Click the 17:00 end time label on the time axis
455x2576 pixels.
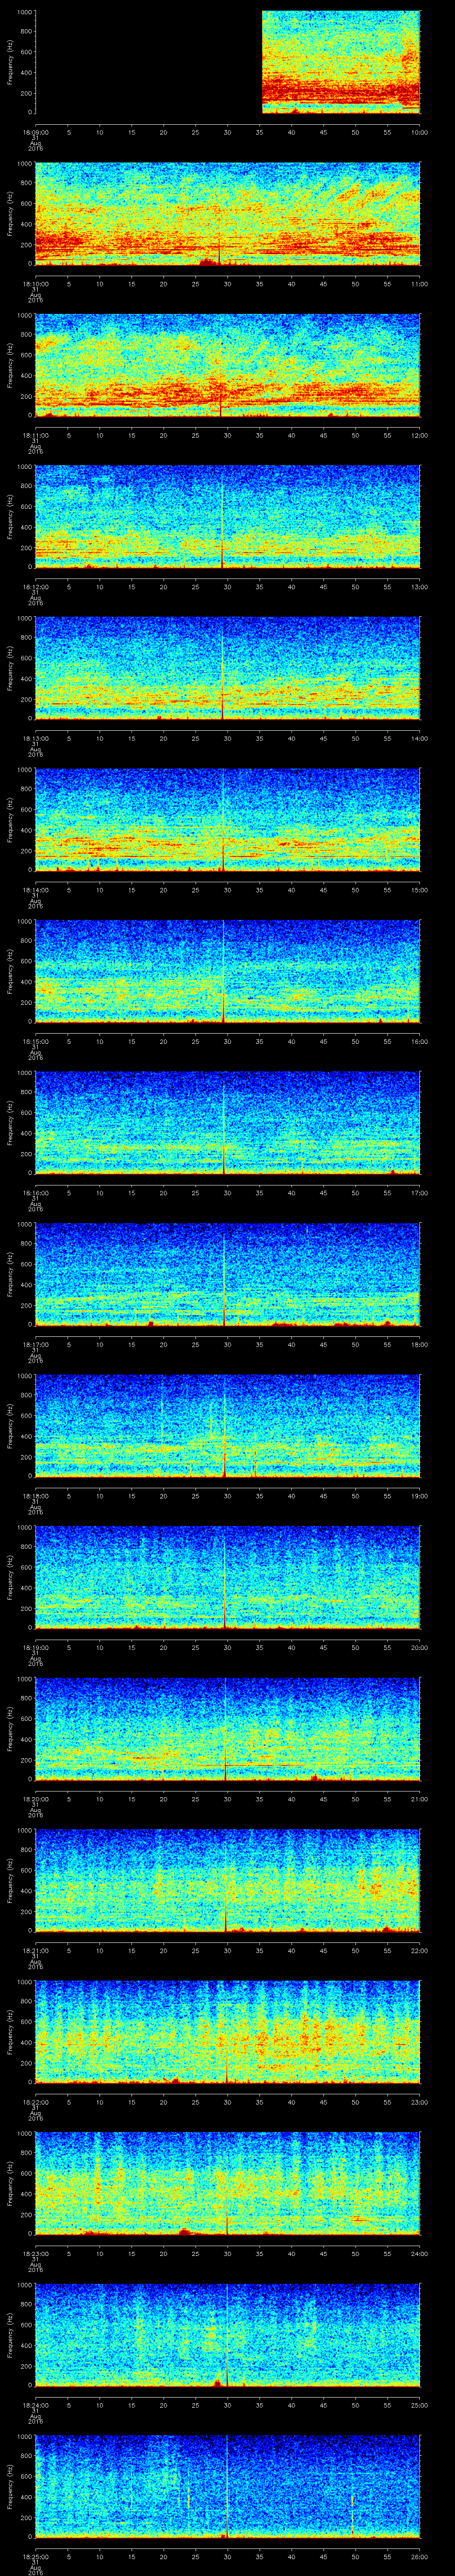point(419,1192)
